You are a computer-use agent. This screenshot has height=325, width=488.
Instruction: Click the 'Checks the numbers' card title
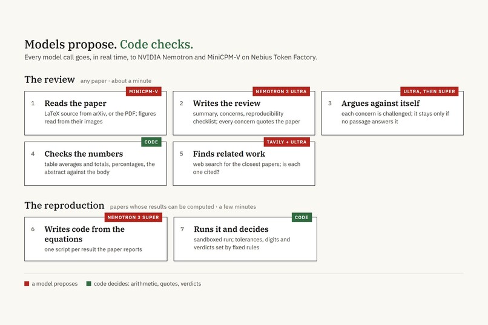point(84,154)
